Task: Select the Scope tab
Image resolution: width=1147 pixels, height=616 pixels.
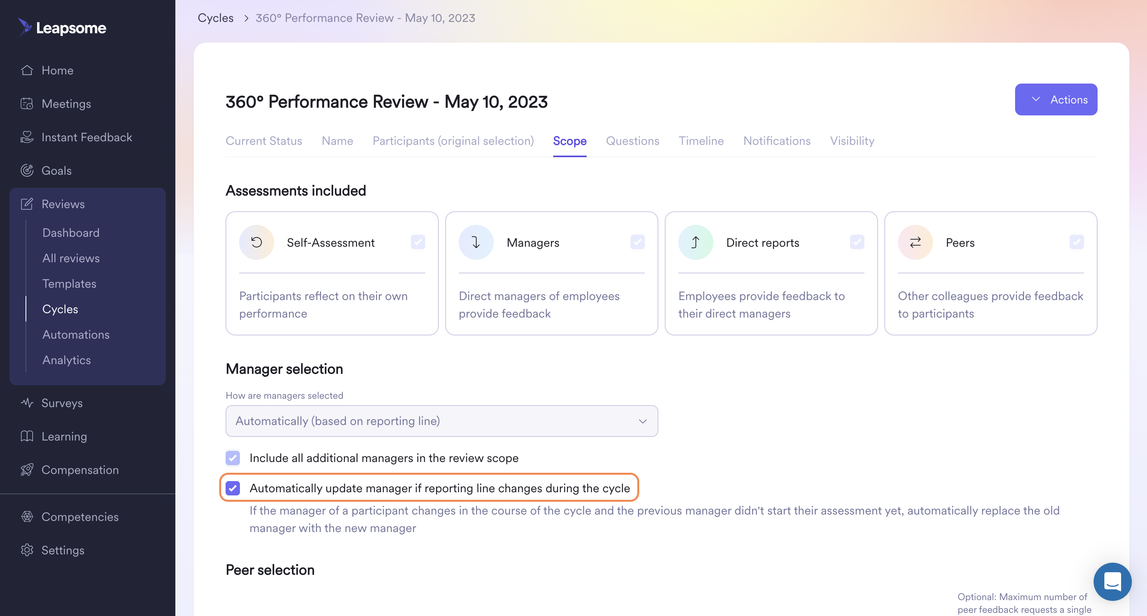Action: point(570,141)
